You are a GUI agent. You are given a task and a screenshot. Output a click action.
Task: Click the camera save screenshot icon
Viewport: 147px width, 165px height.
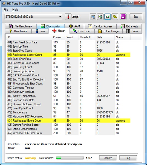[x=108, y=16]
